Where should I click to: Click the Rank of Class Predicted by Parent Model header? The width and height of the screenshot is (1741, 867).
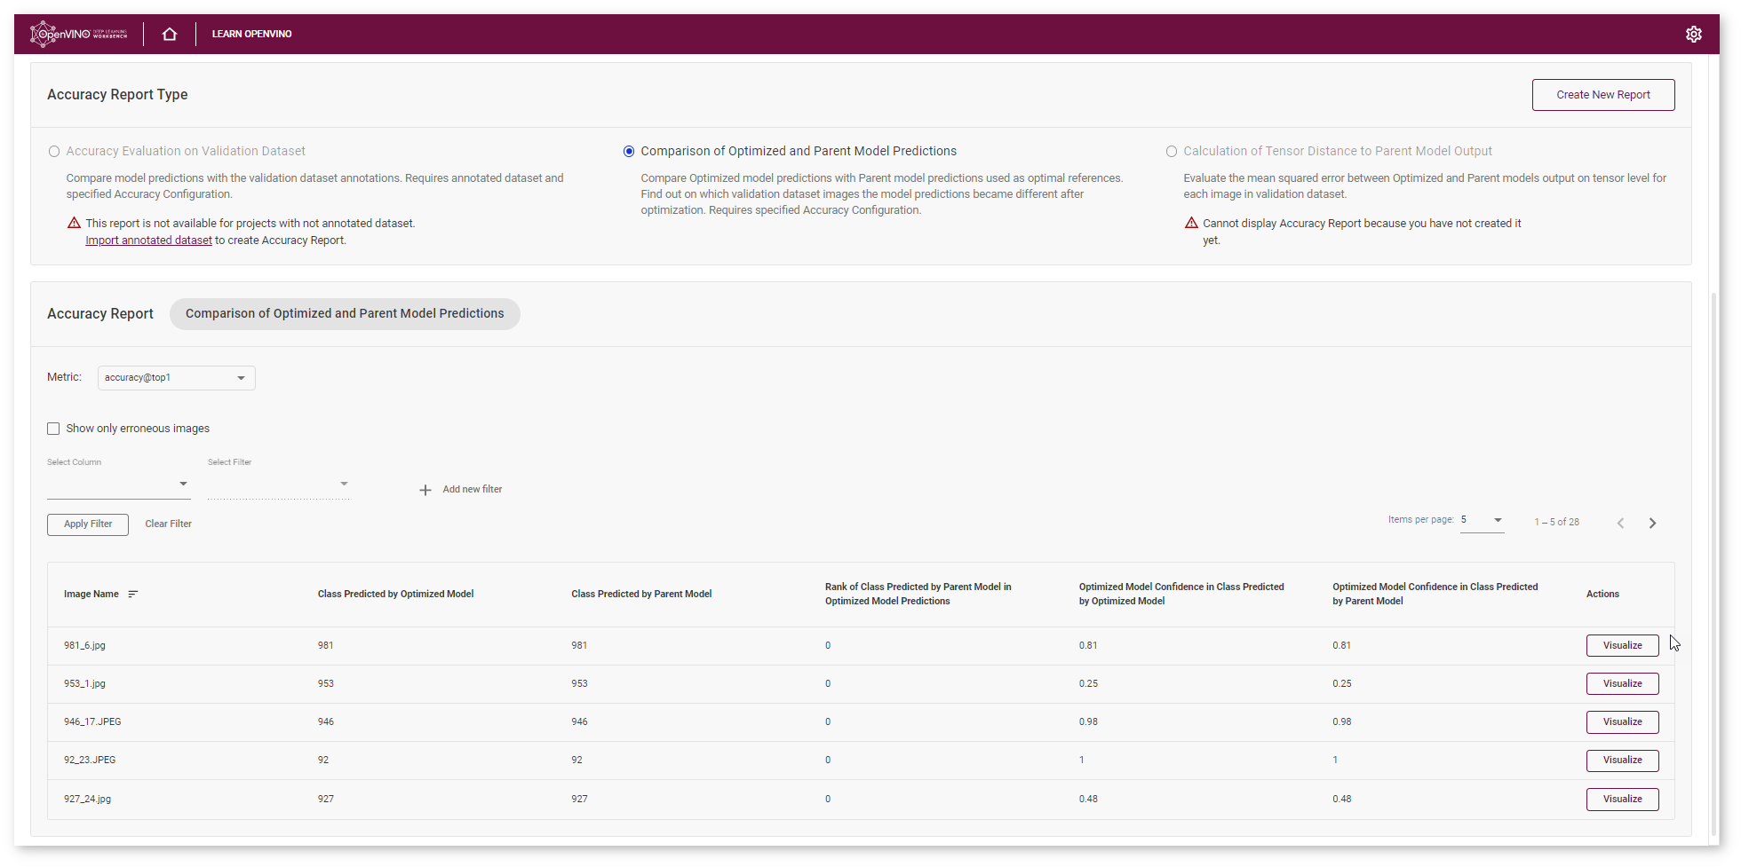tap(918, 595)
